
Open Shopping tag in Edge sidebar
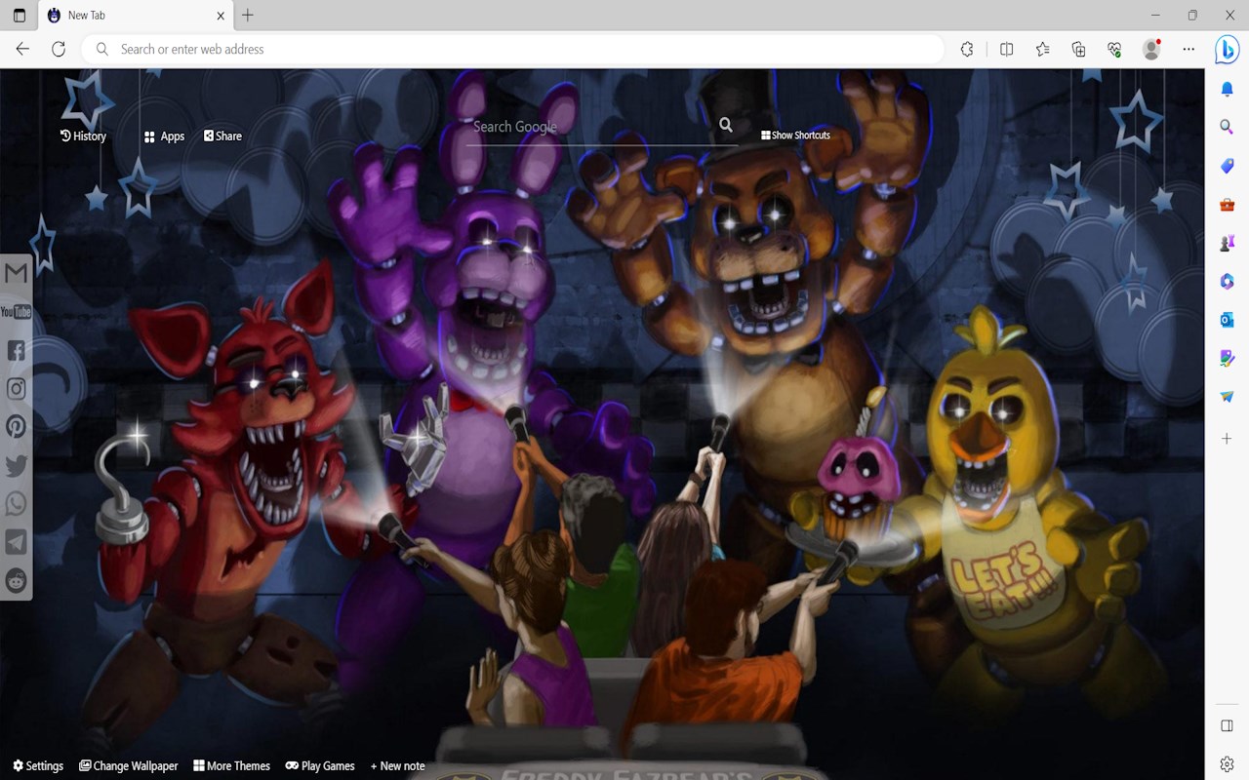1228,166
